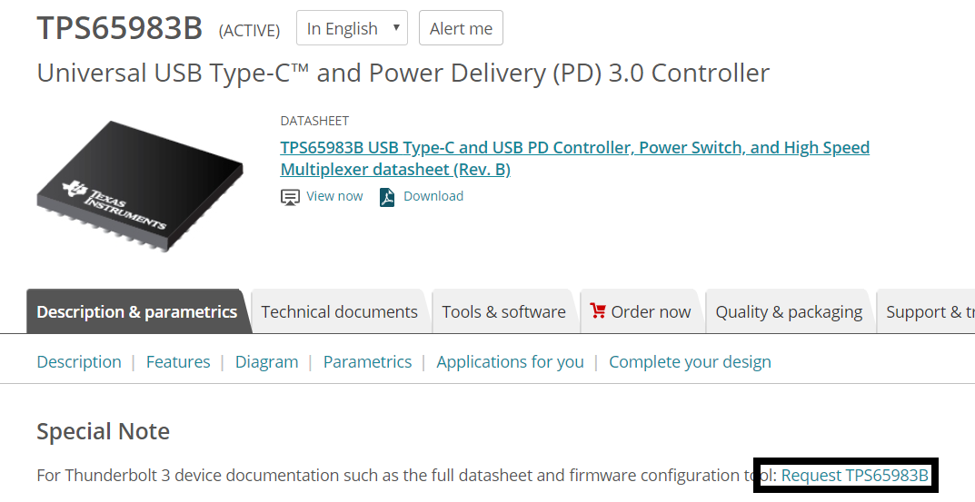Select the Description & parametrics tab
Viewport: 975px width, 502px height.
[x=137, y=311]
